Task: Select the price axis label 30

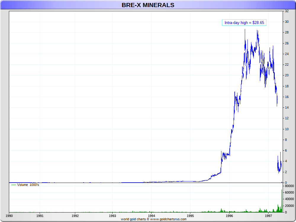Action: click(x=287, y=22)
